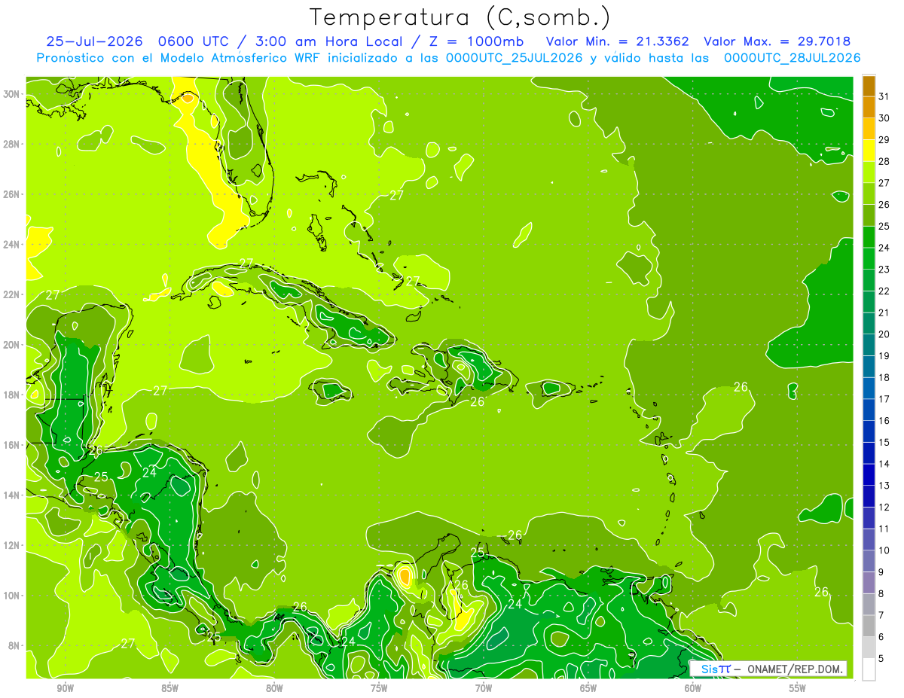Screen dimensions: 904x698
Task: Click color scale label "15"
Action: tap(884, 443)
